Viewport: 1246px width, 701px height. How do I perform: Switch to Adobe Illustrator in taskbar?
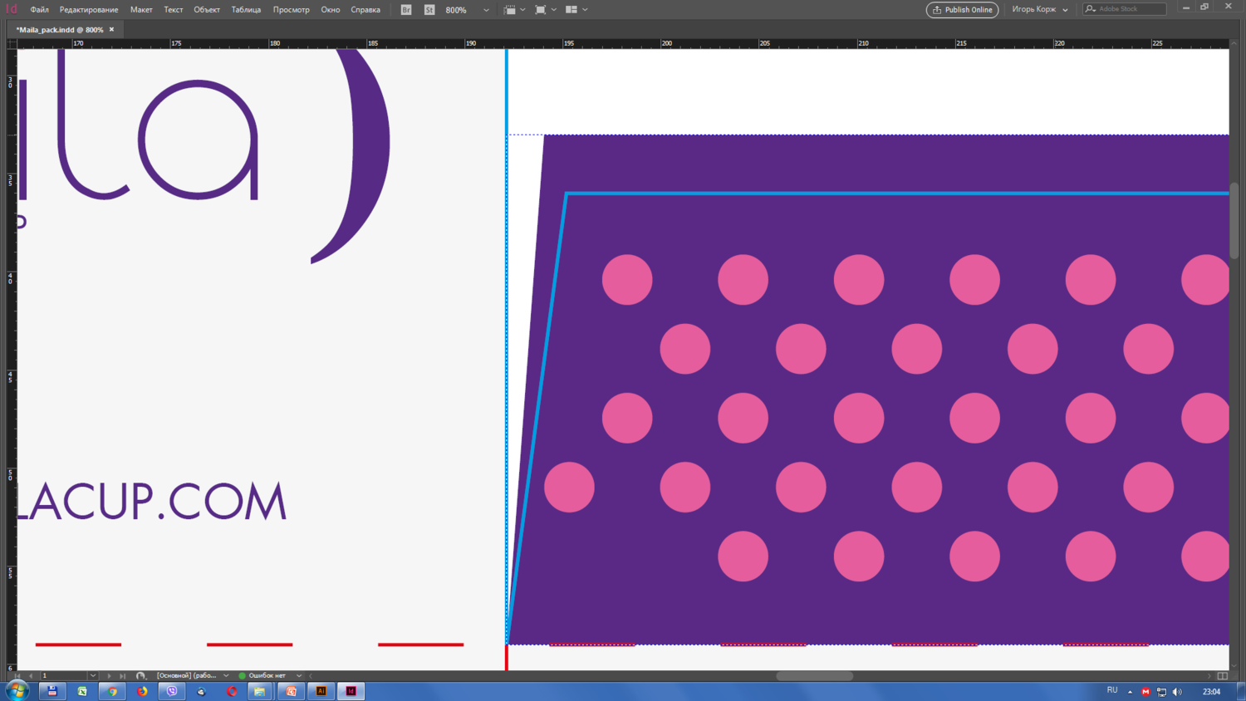coord(321,691)
